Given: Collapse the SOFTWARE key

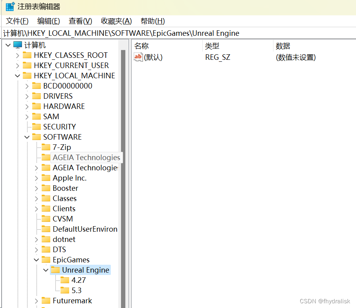Looking at the screenshot, I should coord(27,137).
